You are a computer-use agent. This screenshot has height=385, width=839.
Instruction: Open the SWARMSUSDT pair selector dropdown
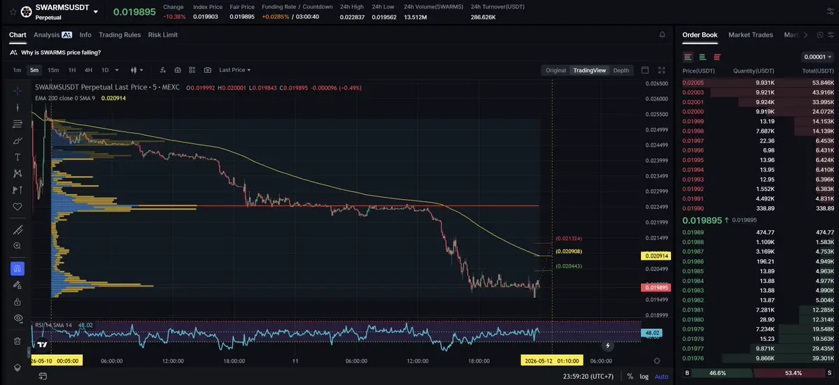point(96,12)
